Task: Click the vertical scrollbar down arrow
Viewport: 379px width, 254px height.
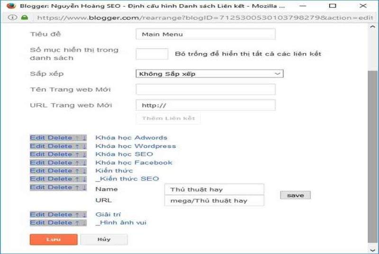Action: 372,249
